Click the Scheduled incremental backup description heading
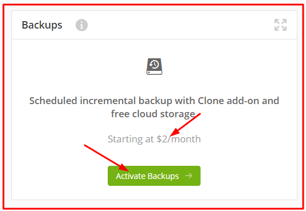The image size is (306, 211). coord(154,108)
